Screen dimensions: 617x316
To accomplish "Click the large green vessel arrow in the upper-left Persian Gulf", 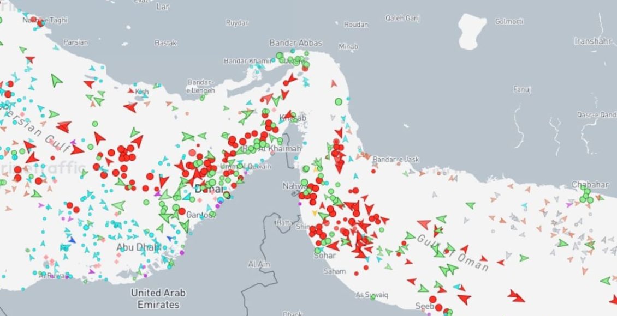I will point(56,81).
